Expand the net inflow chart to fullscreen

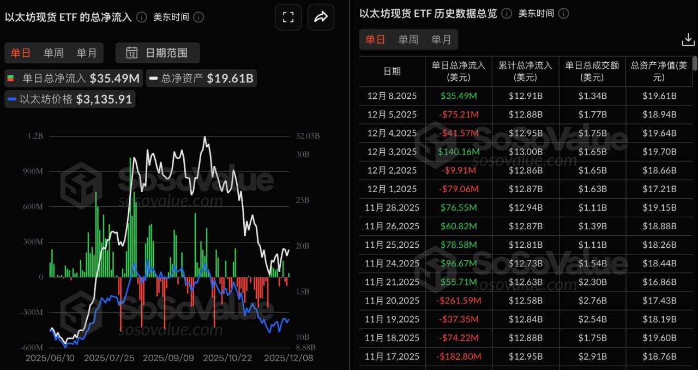(x=288, y=17)
